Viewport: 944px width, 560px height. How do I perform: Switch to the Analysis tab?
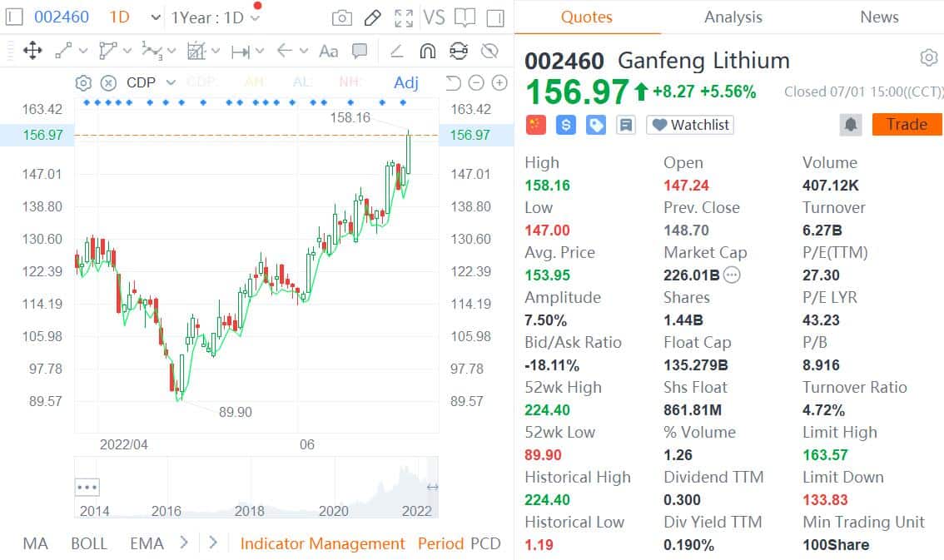pyautogui.click(x=733, y=17)
